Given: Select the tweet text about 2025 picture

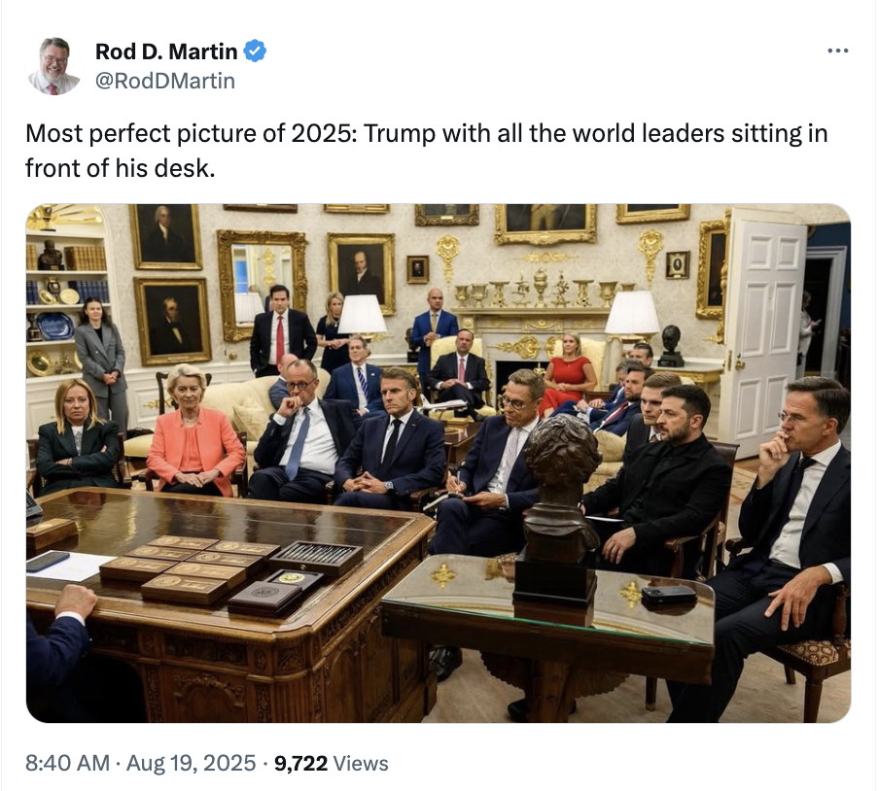Looking at the screenshot, I should point(426,149).
